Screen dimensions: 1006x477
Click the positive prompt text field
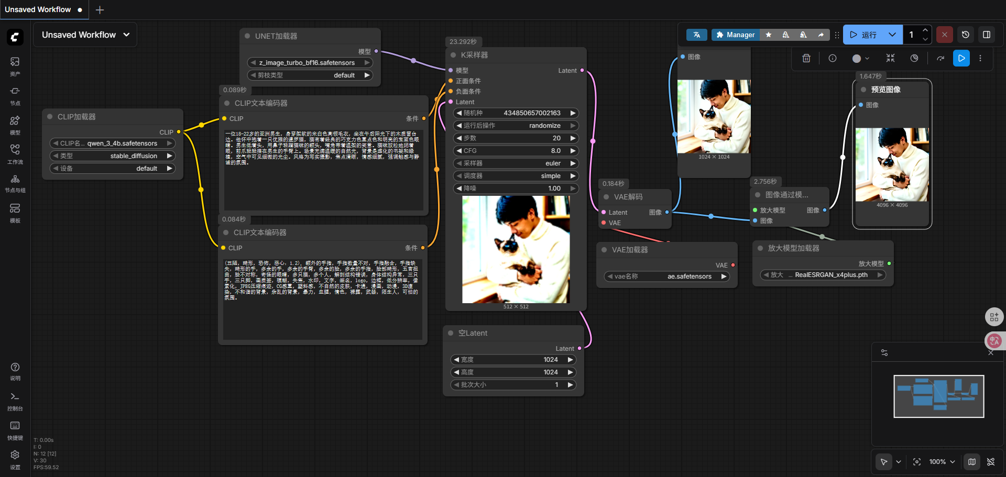pyautogui.click(x=323, y=169)
